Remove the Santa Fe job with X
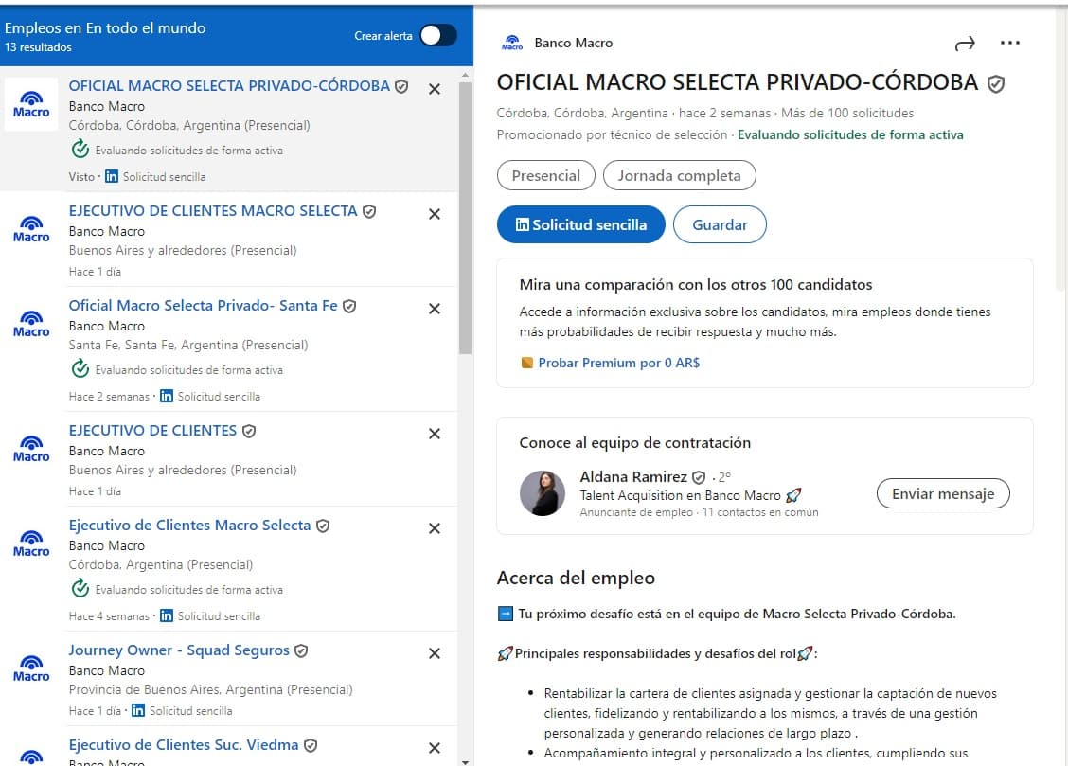Image resolution: width=1068 pixels, height=766 pixels. 435,309
